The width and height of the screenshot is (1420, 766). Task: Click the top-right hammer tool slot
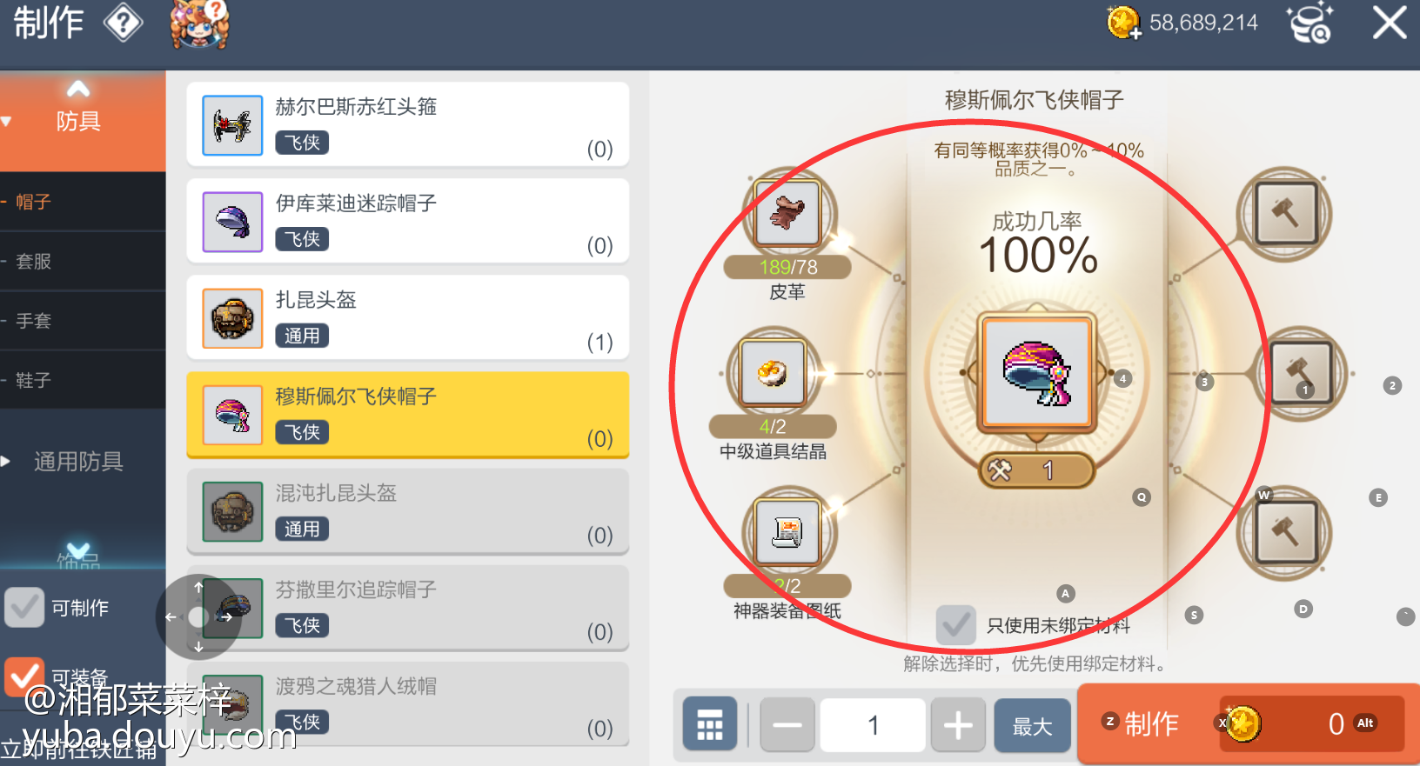(x=1285, y=213)
